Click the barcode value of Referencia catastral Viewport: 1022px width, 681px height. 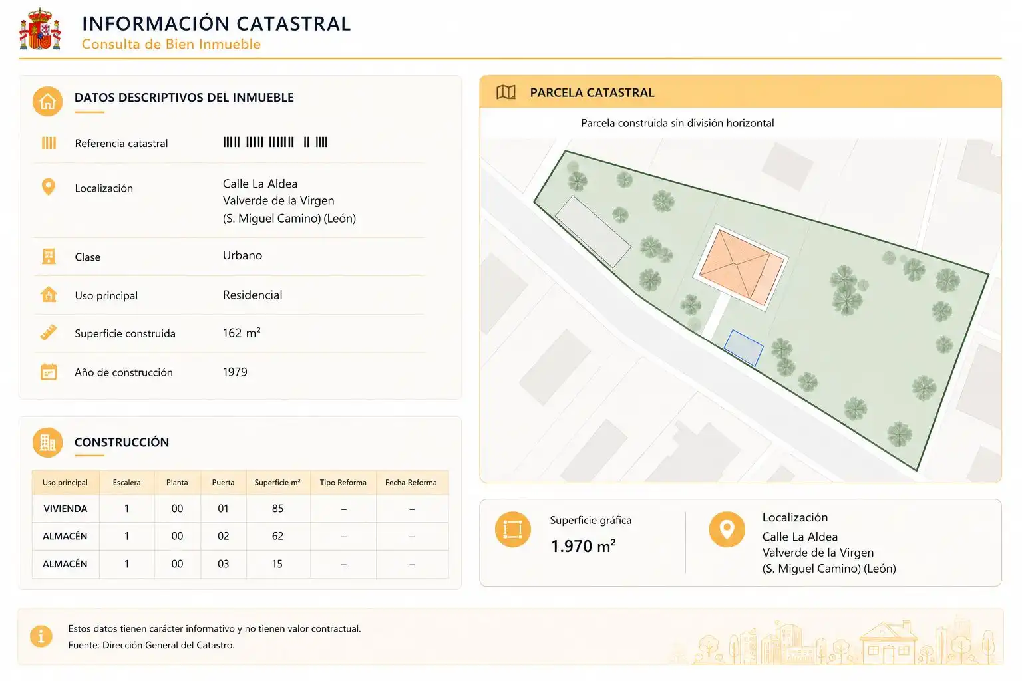click(275, 142)
